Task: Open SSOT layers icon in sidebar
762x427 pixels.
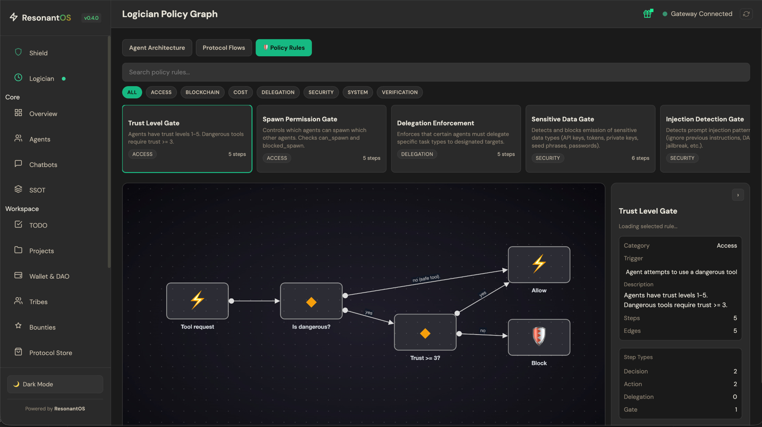Action: (x=18, y=189)
